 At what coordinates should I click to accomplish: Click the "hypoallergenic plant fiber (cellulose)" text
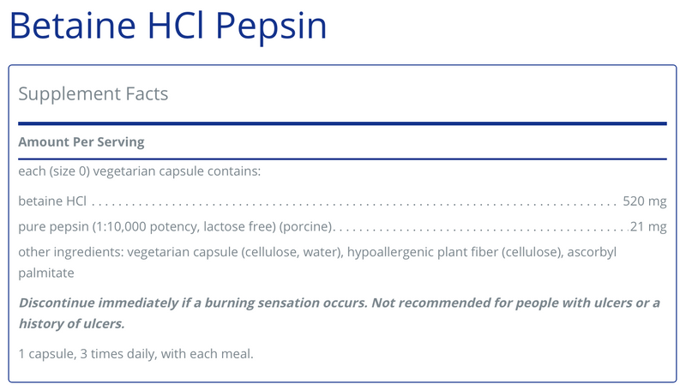click(x=448, y=253)
